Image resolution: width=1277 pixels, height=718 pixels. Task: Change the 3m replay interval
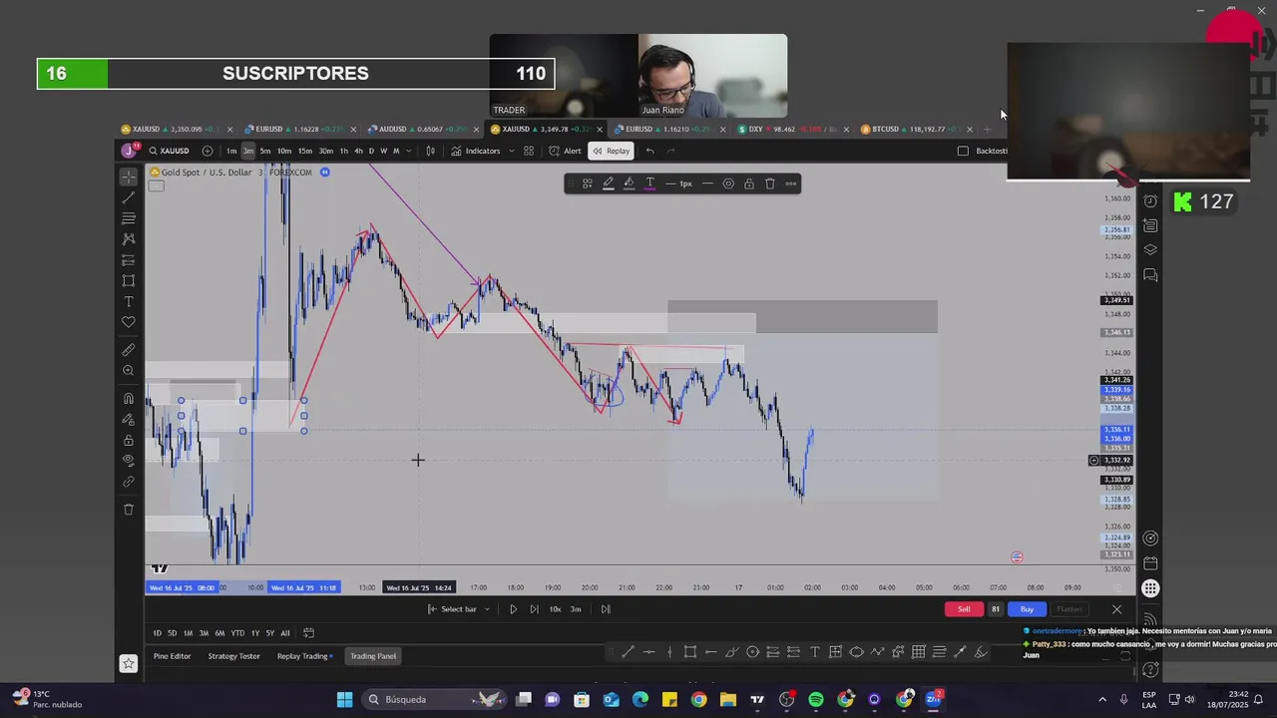pos(576,609)
